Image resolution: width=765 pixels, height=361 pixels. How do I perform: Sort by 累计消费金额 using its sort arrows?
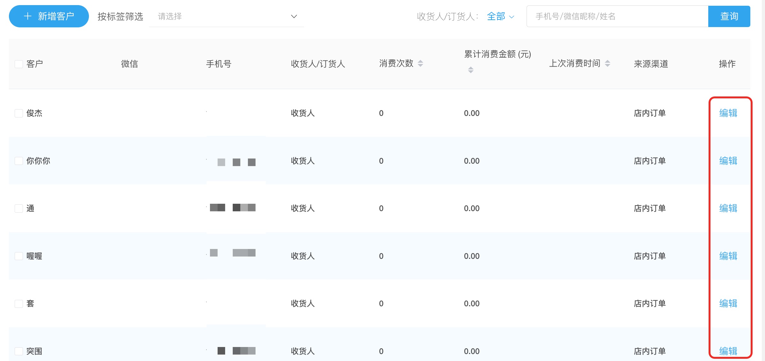pyautogui.click(x=471, y=70)
